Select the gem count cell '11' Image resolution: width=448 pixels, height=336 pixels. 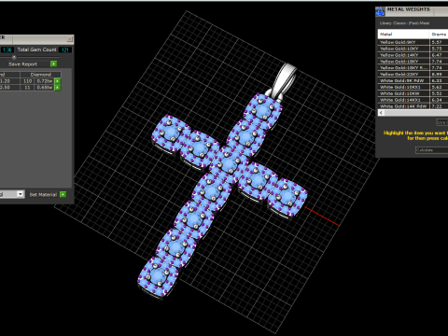[x=28, y=88]
